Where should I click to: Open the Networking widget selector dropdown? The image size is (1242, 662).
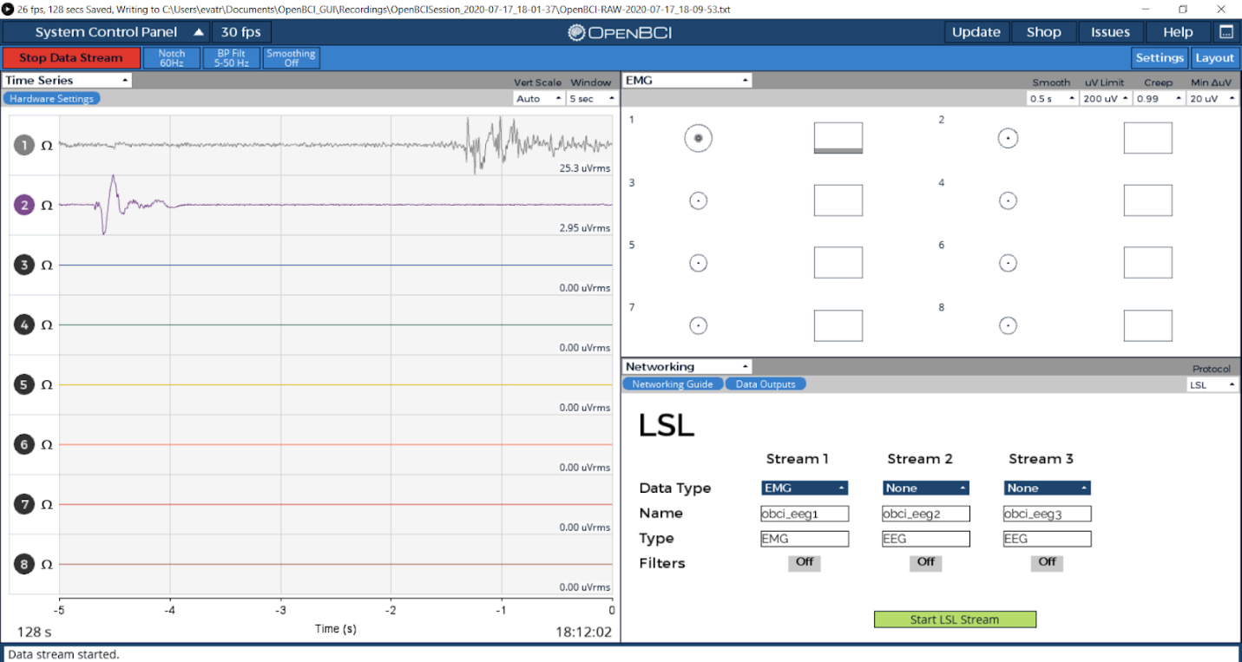(687, 366)
